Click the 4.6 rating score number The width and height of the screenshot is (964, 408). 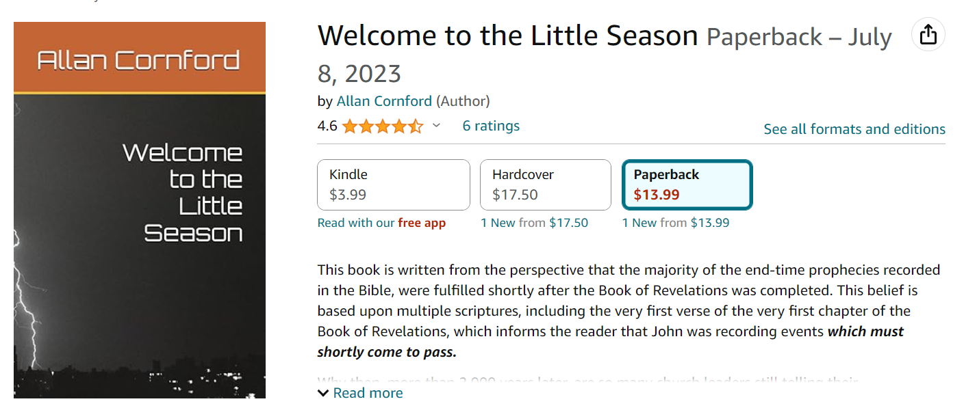click(327, 126)
